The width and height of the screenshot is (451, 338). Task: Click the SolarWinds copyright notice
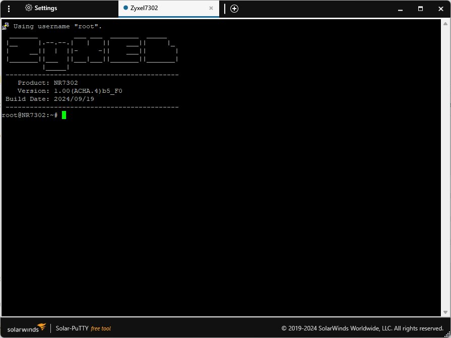coord(362,328)
